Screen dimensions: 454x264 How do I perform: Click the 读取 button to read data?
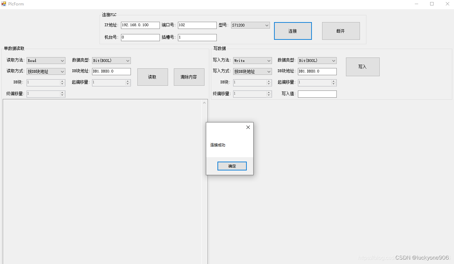pos(152,77)
